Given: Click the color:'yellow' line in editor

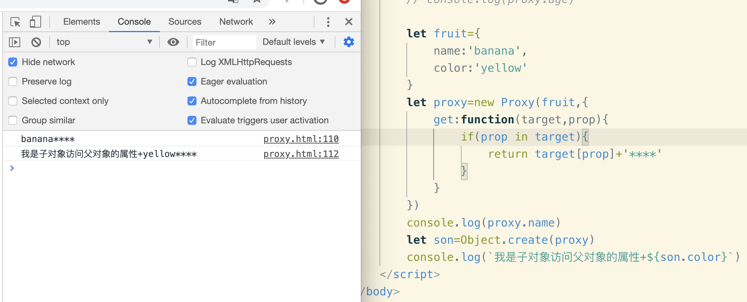Looking at the screenshot, I should point(480,68).
